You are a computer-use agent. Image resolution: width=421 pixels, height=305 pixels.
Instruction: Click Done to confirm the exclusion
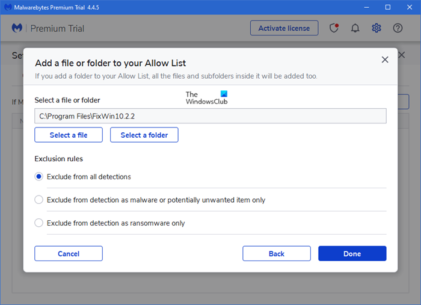[352, 254]
